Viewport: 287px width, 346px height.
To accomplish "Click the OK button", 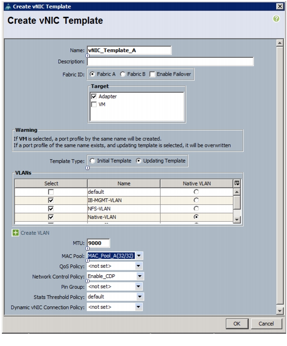I will 237,324.
